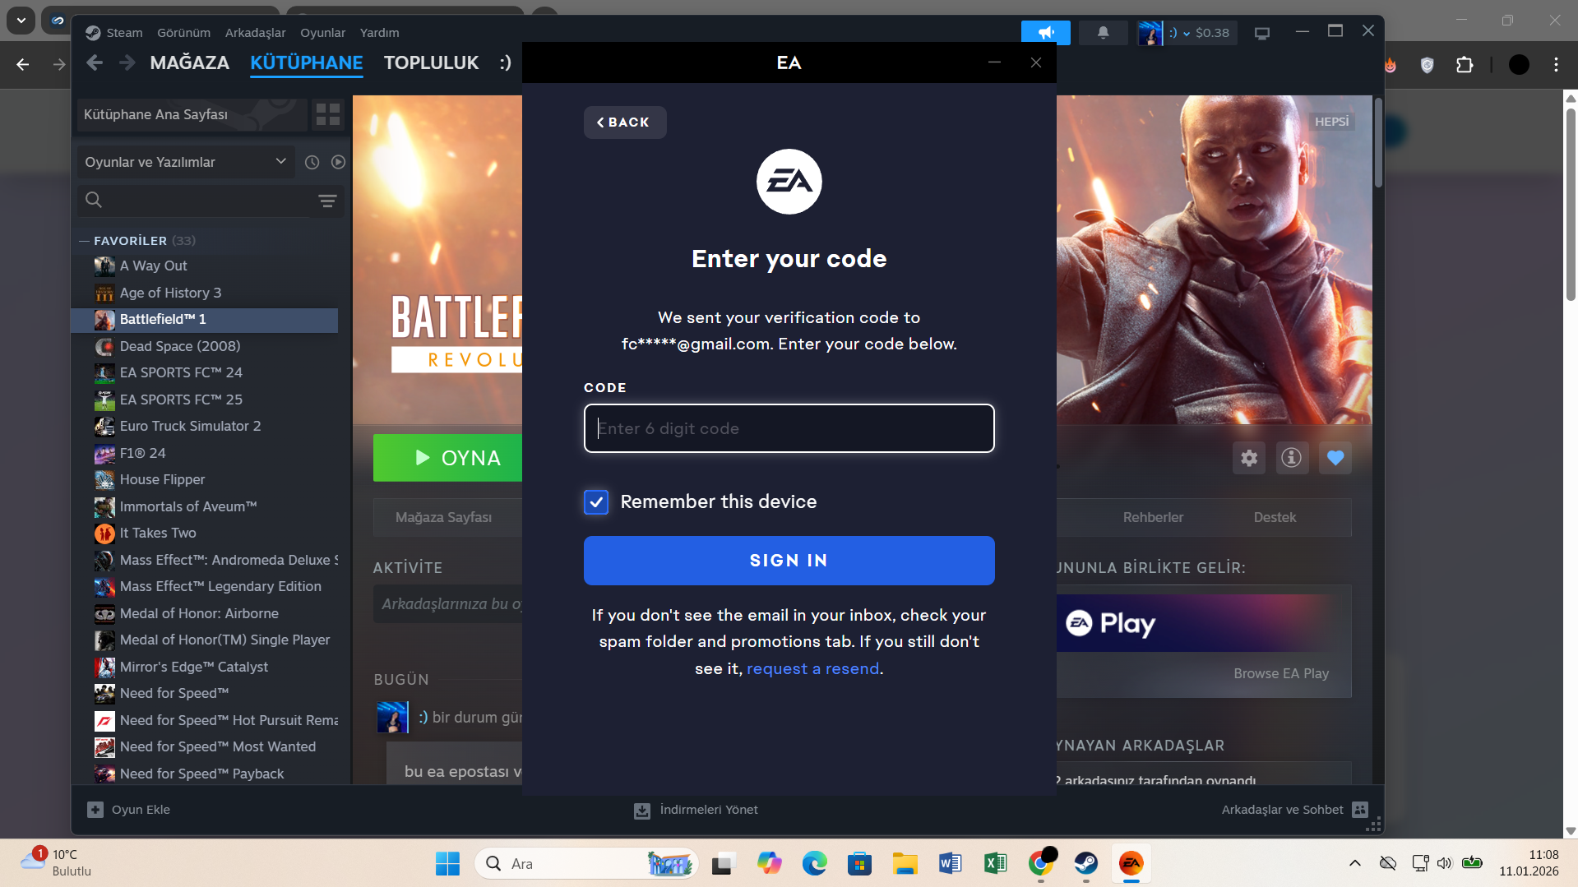1578x887 pixels.
Task: Click the Steam forward navigation arrow
Action: (127, 62)
